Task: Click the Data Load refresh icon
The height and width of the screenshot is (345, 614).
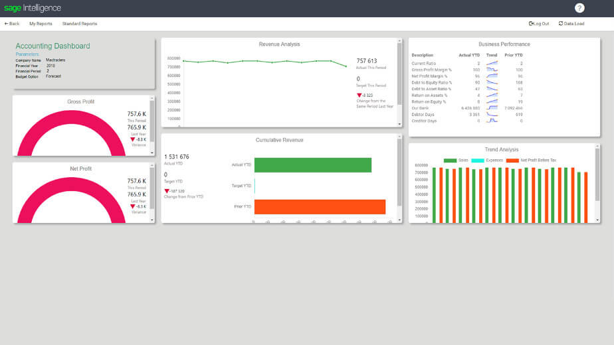Action: (x=561, y=23)
